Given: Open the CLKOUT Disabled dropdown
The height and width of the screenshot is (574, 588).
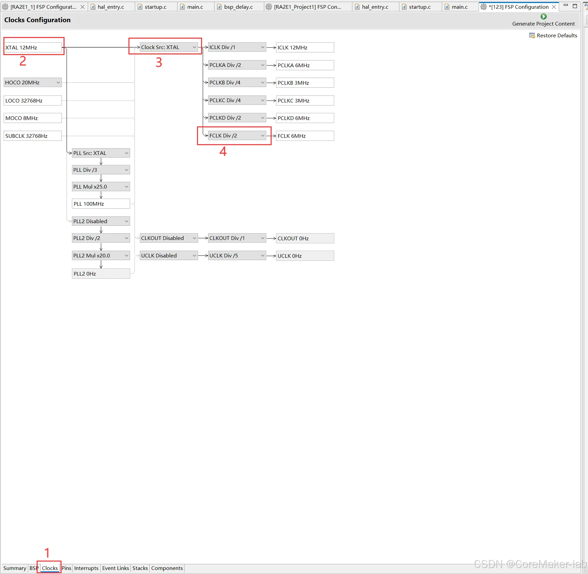Looking at the screenshot, I should coord(194,238).
